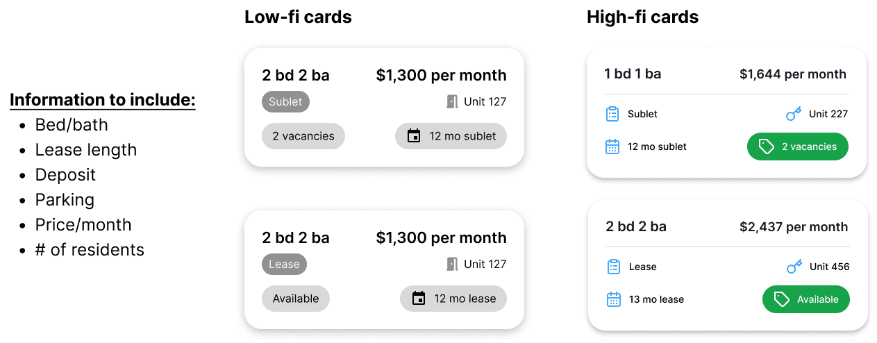Click the gray Available pill in low-fi card

click(x=296, y=299)
